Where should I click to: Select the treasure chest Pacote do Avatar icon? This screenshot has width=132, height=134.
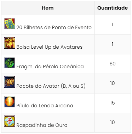click(x=10, y=82)
